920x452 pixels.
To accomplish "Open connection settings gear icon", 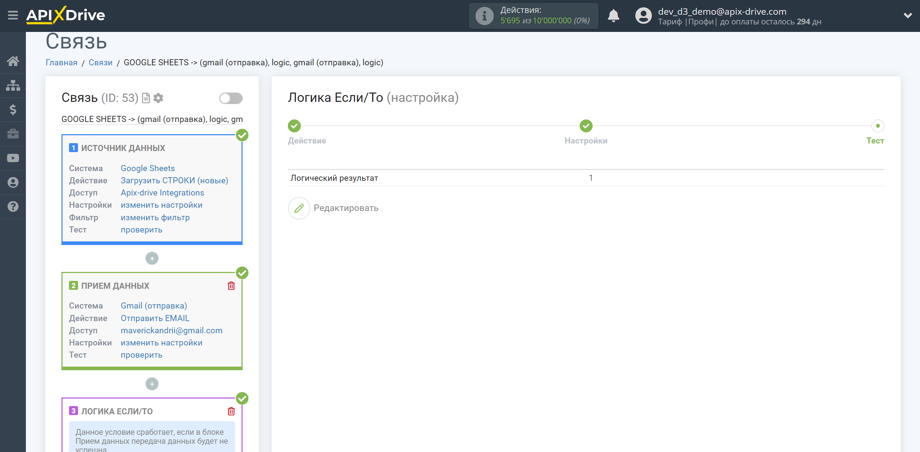I will [x=158, y=98].
